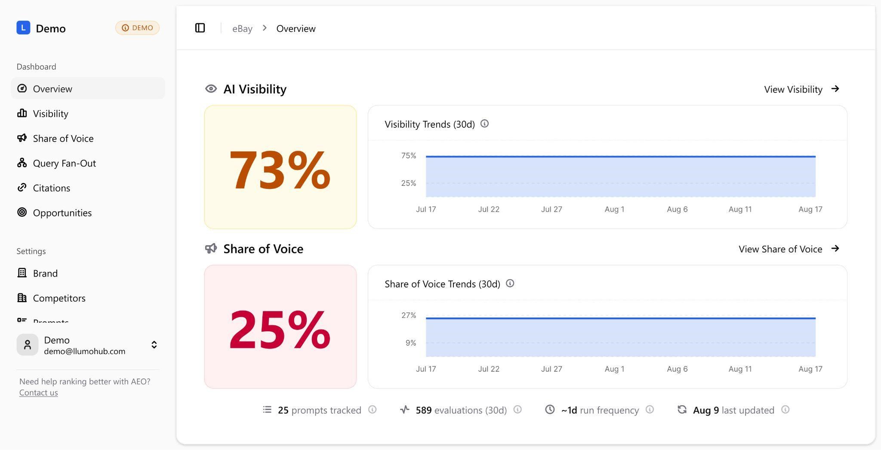Click the Share of Voice megaphone icon

click(x=22, y=138)
